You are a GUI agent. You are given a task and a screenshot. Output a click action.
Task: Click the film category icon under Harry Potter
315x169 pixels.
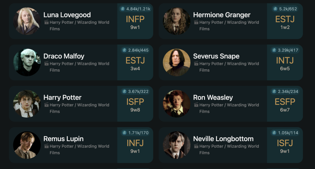point(46,105)
